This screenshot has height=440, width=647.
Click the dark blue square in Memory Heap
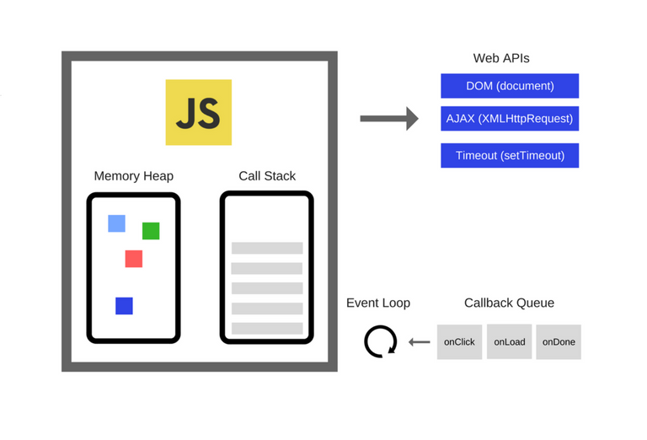click(124, 306)
